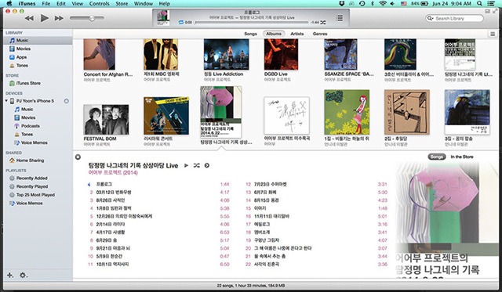Click track 7 4月17日 in the list

158,233
